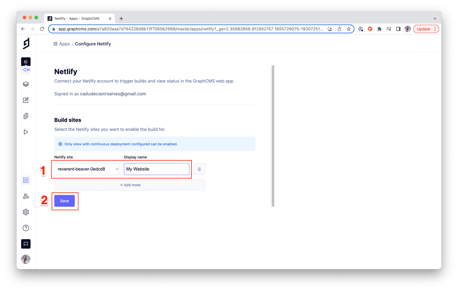Open the API Playground play icon
Viewport: 458px width, 303px height.
pos(26,132)
